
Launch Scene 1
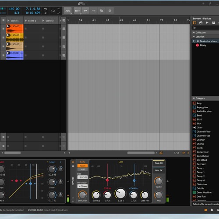8,21
